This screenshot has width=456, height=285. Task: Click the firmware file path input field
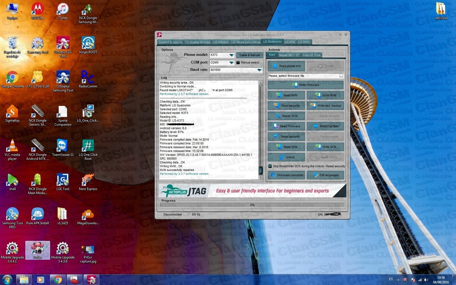(303, 76)
